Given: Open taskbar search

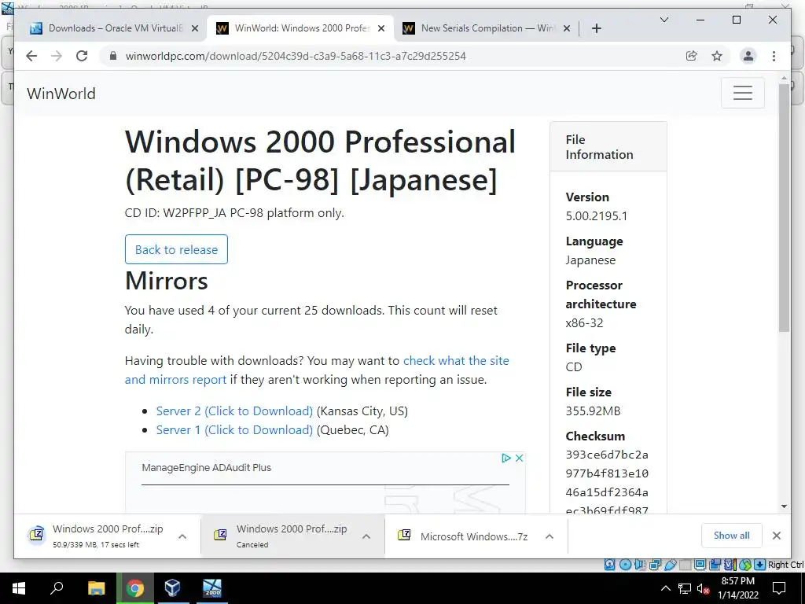Looking at the screenshot, I should coord(57,588).
